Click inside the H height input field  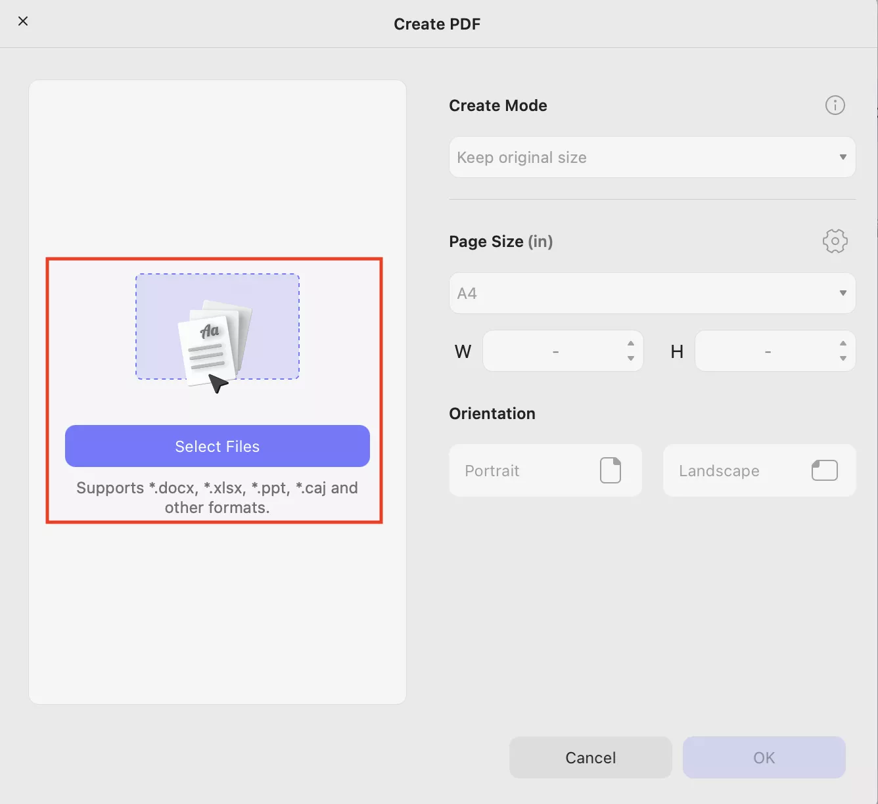coord(768,351)
